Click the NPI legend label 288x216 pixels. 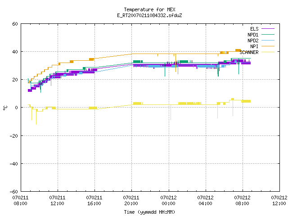pos(254,46)
